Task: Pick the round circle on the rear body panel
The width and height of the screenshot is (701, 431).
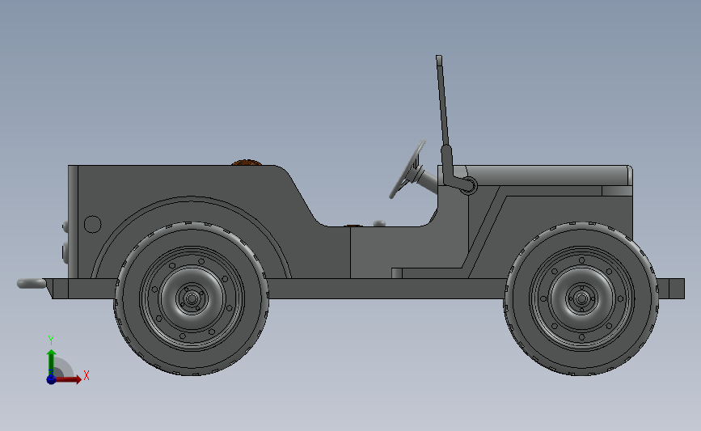Action: (92, 224)
